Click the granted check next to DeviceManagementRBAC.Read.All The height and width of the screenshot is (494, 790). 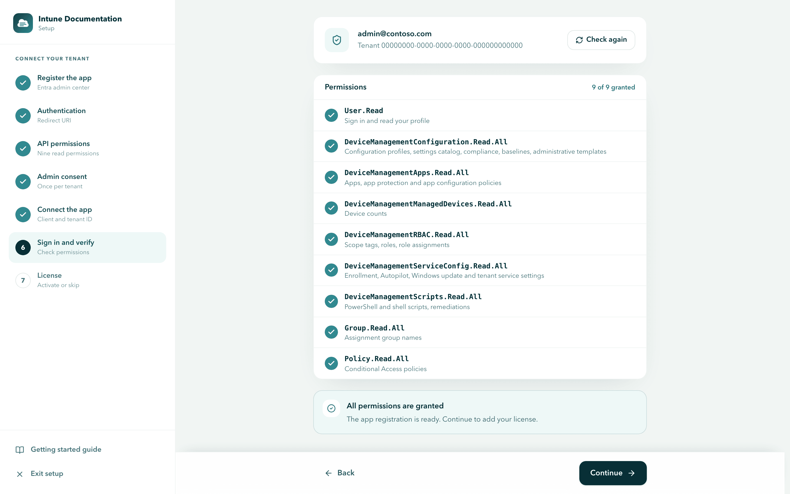pyautogui.click(x=331, y=239)
